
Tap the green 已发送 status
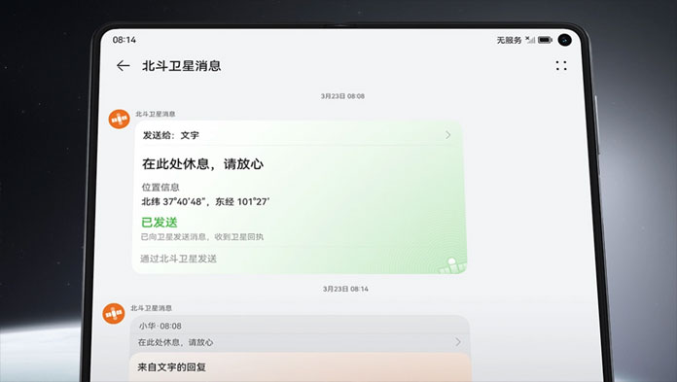160,223
